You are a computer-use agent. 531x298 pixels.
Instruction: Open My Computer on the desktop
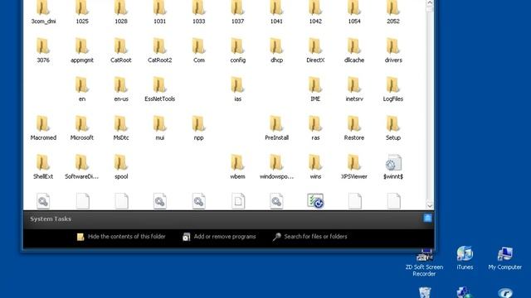point(505,258)
